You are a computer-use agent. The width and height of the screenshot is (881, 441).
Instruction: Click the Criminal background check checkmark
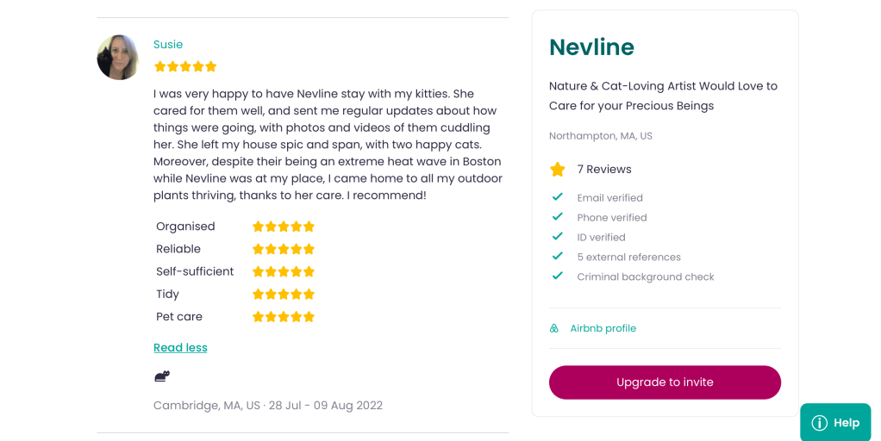tap(558, 276)
